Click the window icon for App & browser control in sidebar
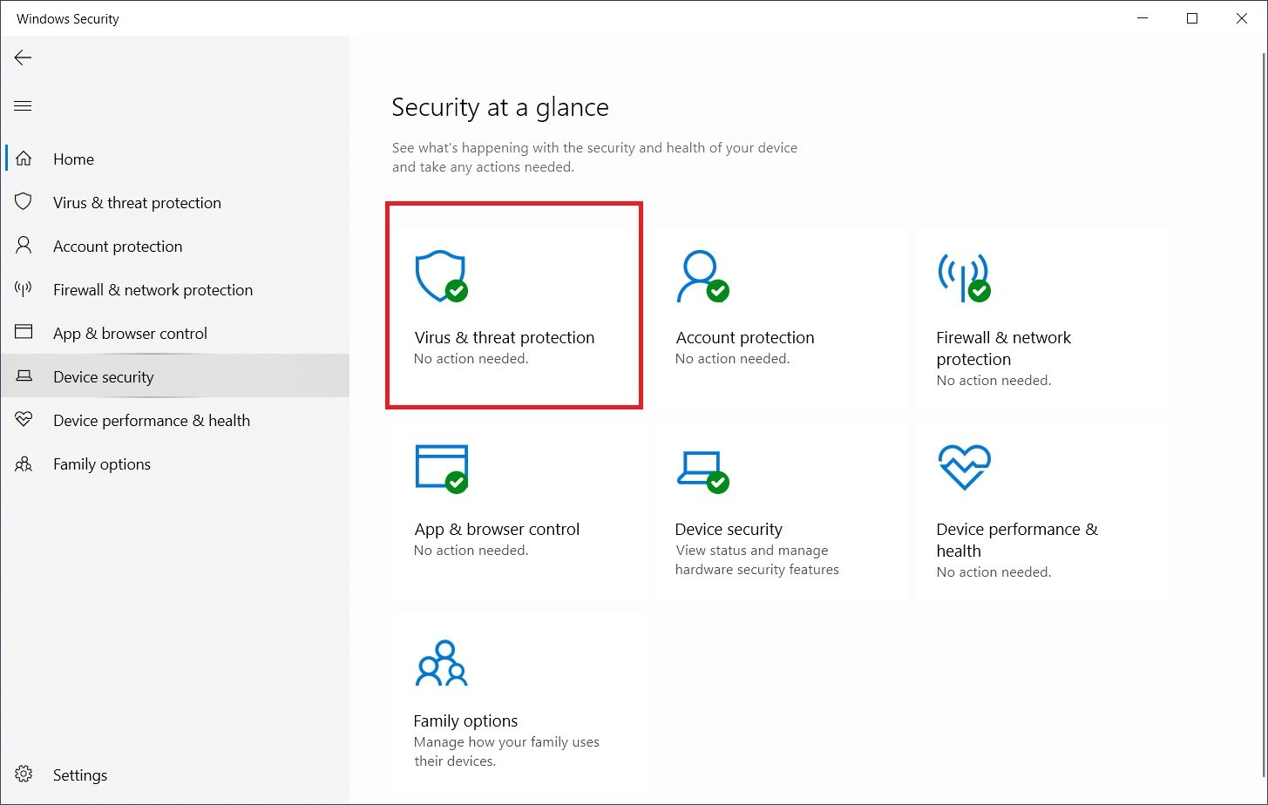The height and width of the screenshot is (805, 1268). (24, 333)
